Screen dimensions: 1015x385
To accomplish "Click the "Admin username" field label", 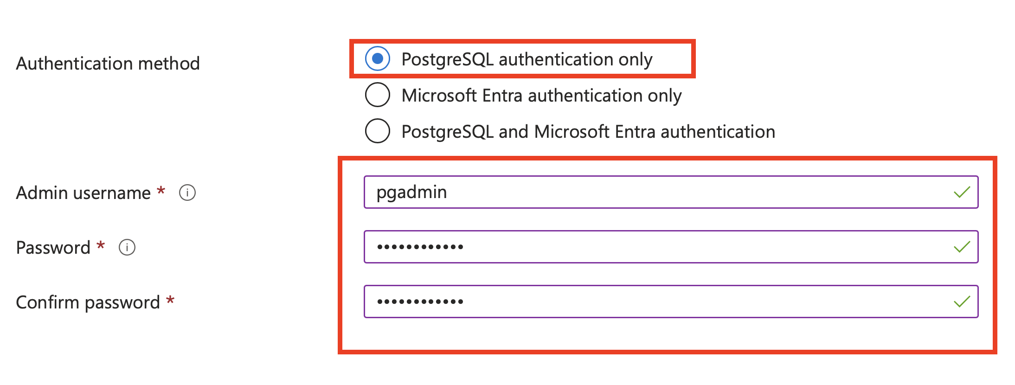I will click(x=84, y=193).
